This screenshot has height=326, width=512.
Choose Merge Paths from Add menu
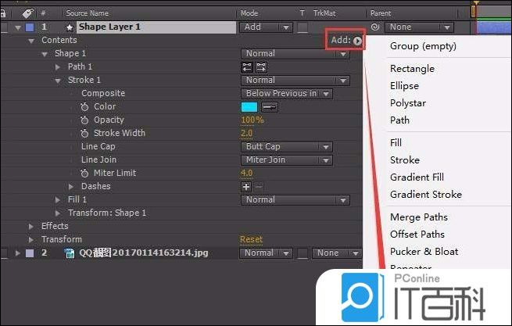pyautogui.click(x=419, y=217)
